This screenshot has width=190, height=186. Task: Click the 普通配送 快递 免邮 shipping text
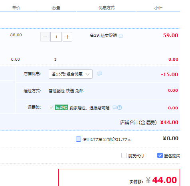click(x=66, y=91)
